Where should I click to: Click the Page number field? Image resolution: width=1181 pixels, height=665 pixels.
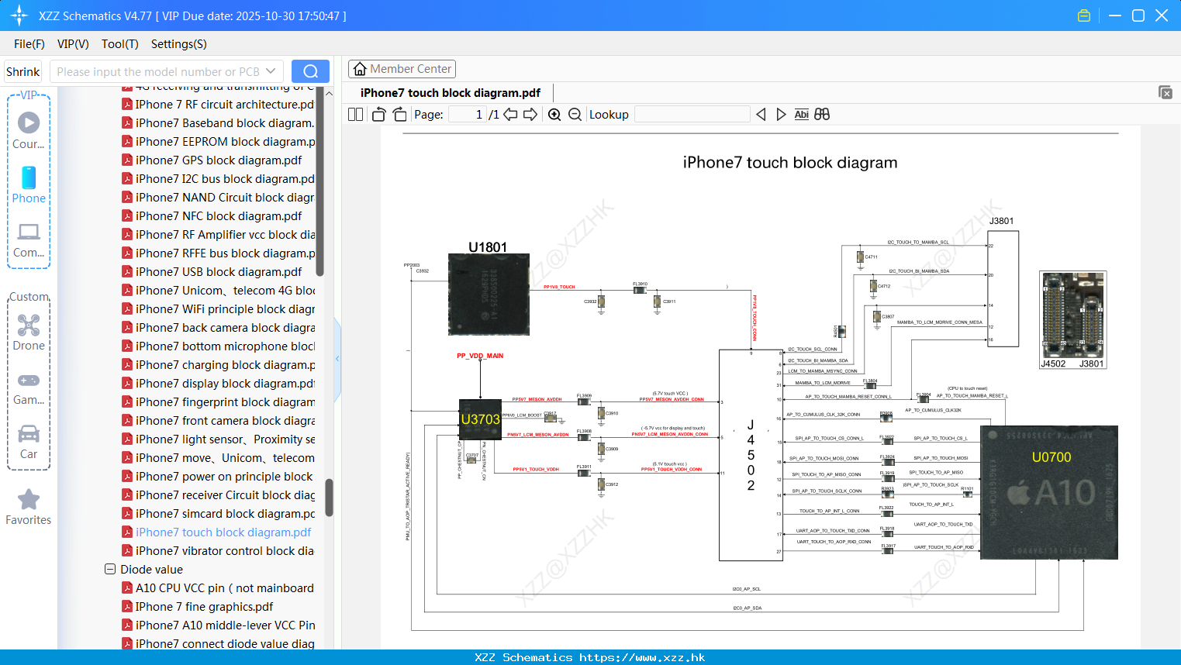(x=468, y=115)
